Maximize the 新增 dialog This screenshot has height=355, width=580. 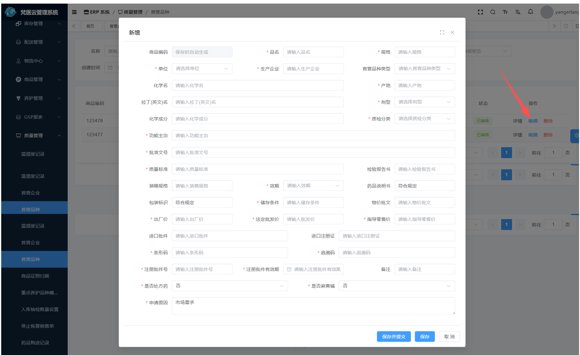coord(442,32)
